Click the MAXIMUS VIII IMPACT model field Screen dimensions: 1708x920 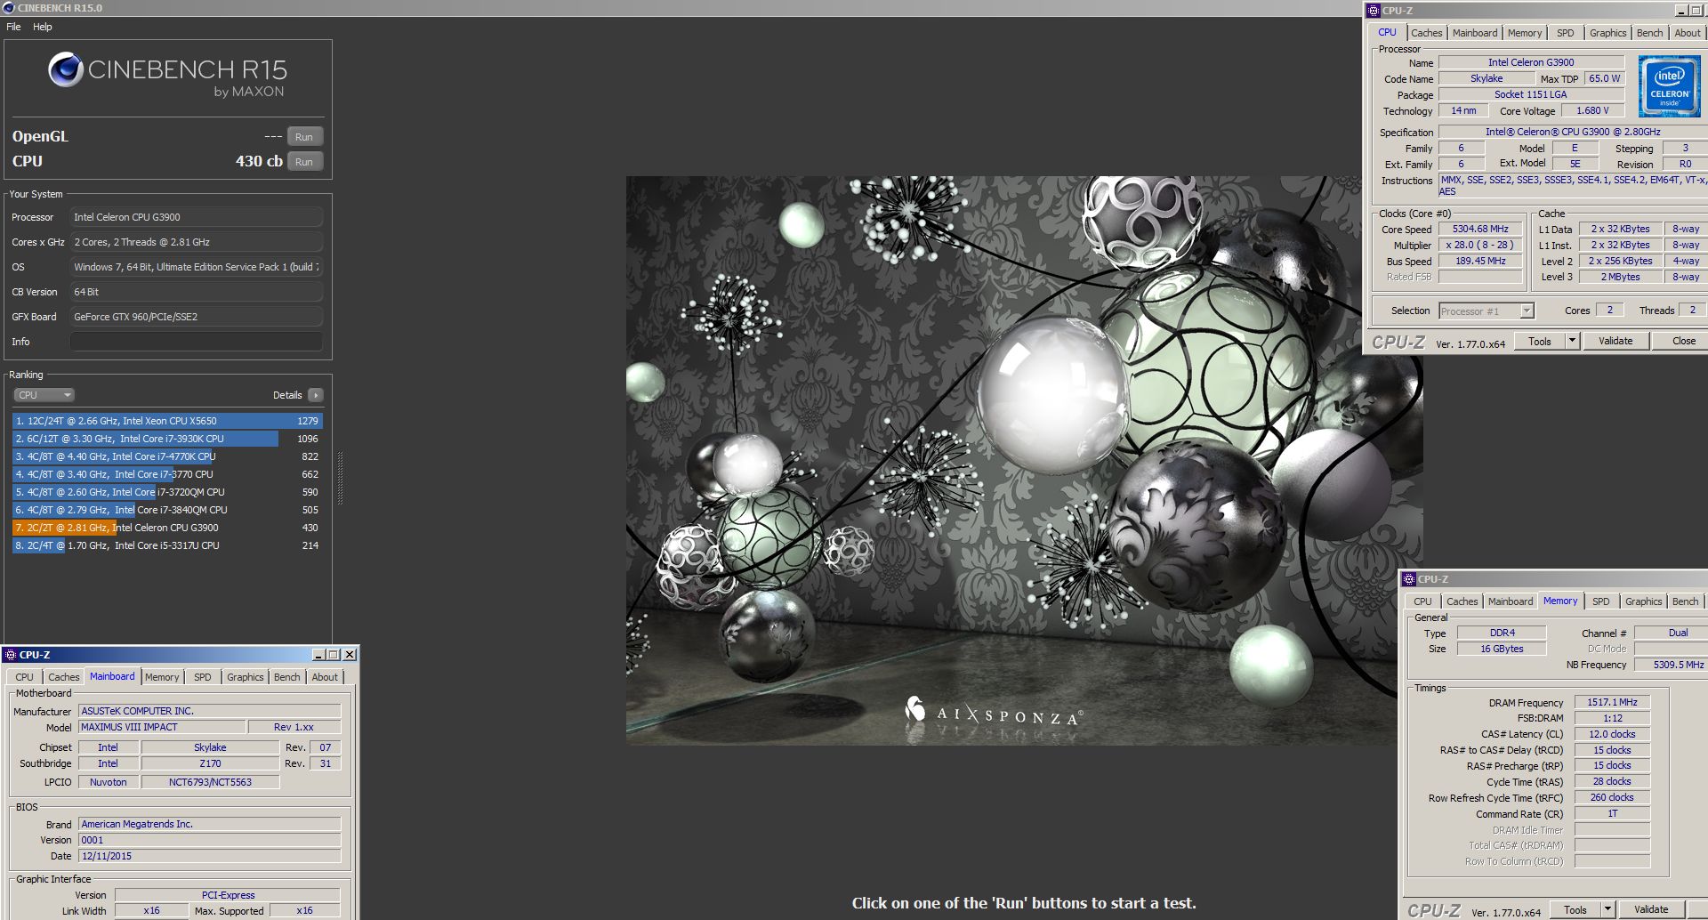162,727
